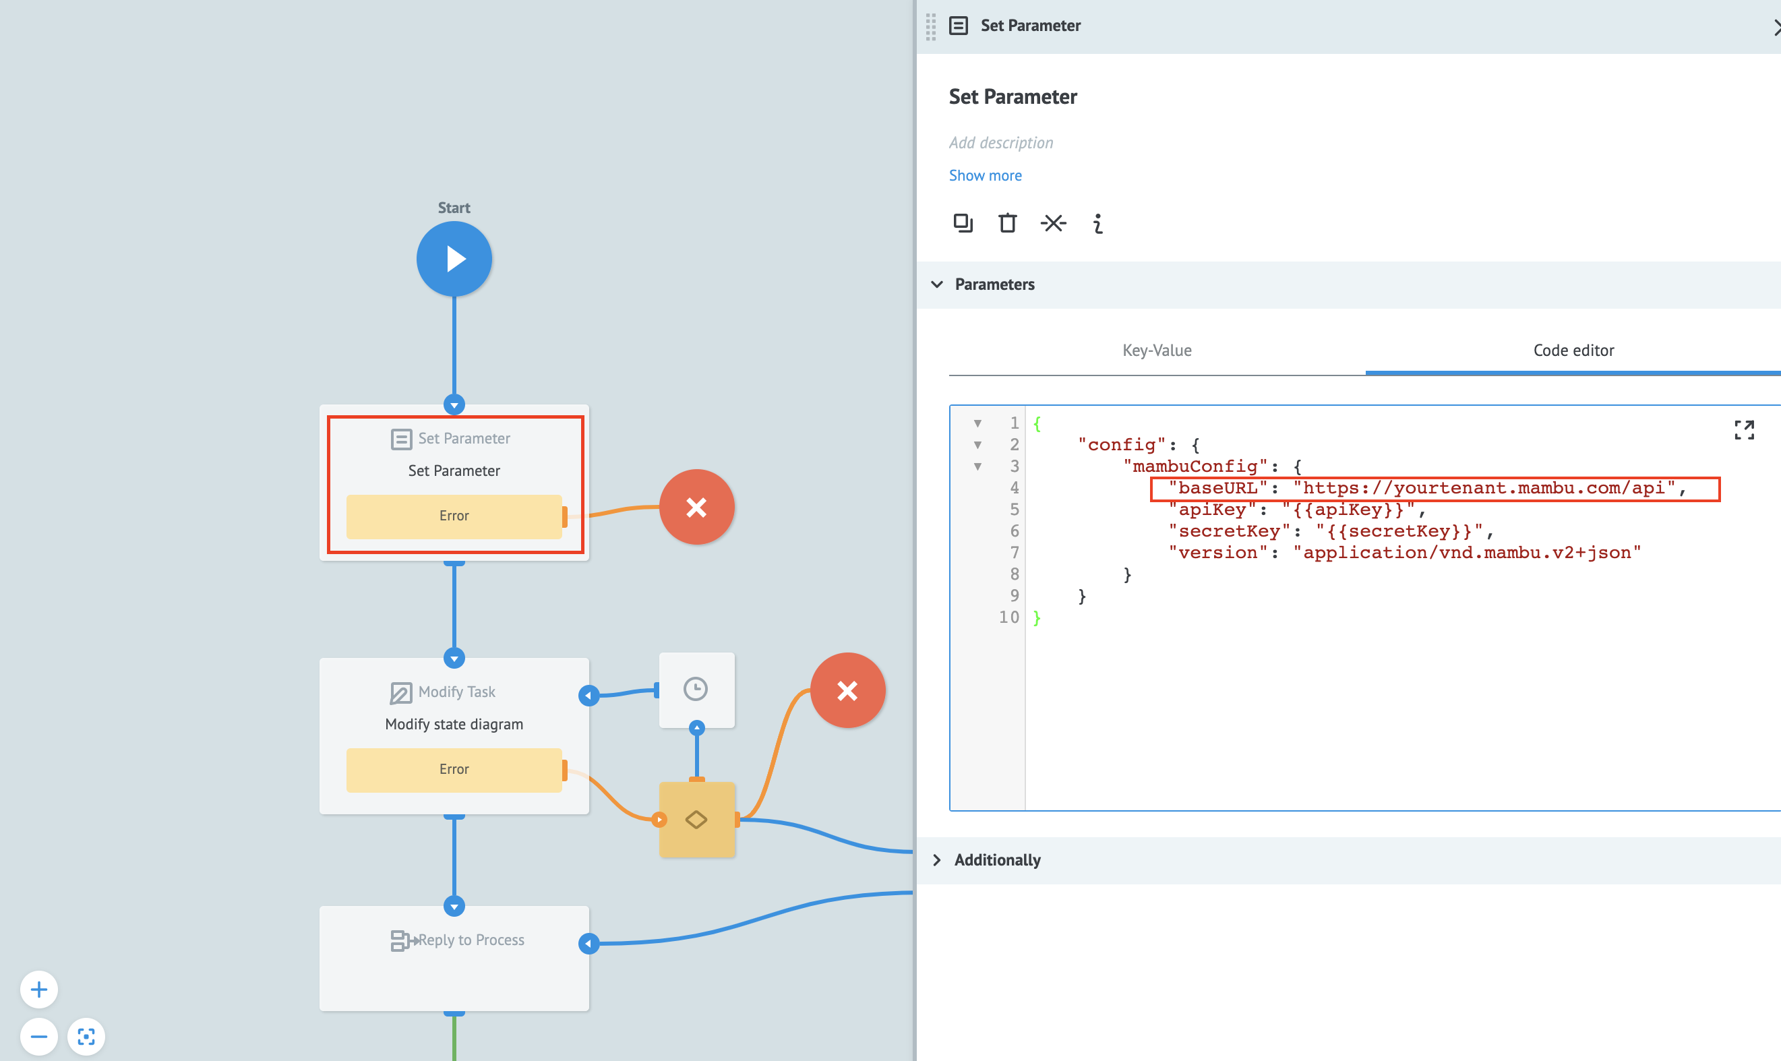The height and width of the screenshot is (1061, 1781).
Task: Click the trash delete node icon
Action: point(1006,223)
